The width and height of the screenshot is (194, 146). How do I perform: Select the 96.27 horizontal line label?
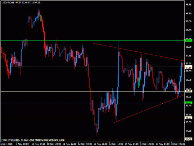[188, 91]
